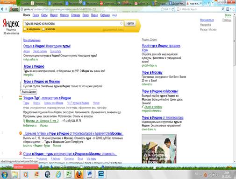Image resolution: width=236 pixels, height=179 pixels.
Task: Open the travel banner image ad
Action: click(159, 149)
